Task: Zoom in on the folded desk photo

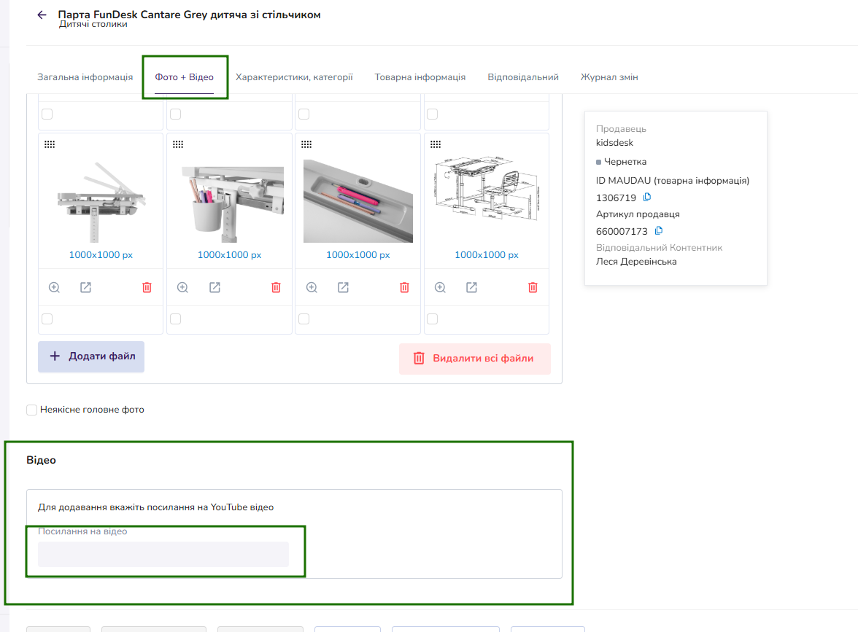Action: 54,287
